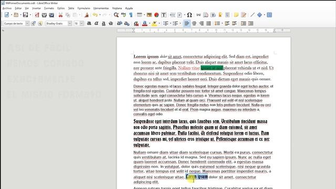The width and height of the screenshot is (336, 189).
Task: Expand the paragraph style dropdown 'Cuerpo de texto'
Action: click(27, 23)
